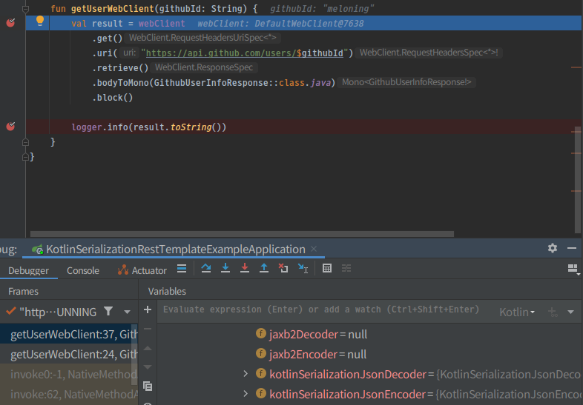583x405 pixels.
Task: Click the WebClient.RequestHeadersSpec<*>! type hint
Action: [429, 53]
